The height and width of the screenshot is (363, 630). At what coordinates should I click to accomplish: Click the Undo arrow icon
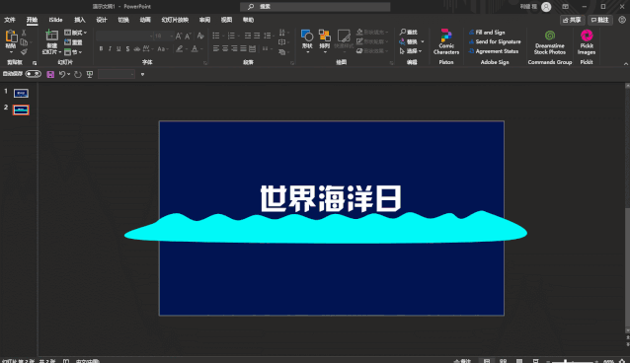(62, 74)
